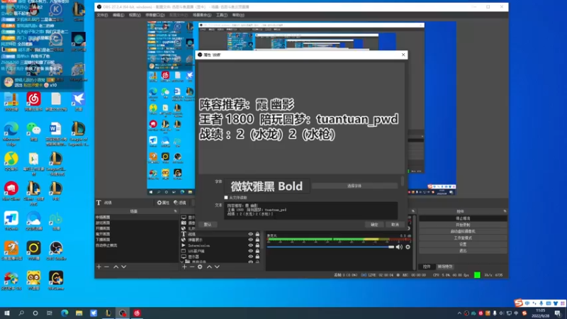This screenshot has height=319, width=567.
Task: Open QQ Music desktop shortcut
Action: [x=11, y=162]
